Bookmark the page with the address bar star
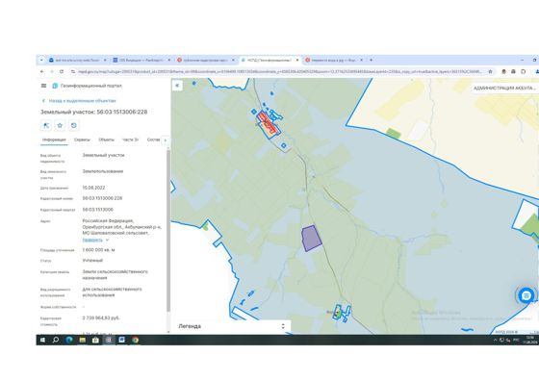 pyautogui.click(x=490, y=71)
